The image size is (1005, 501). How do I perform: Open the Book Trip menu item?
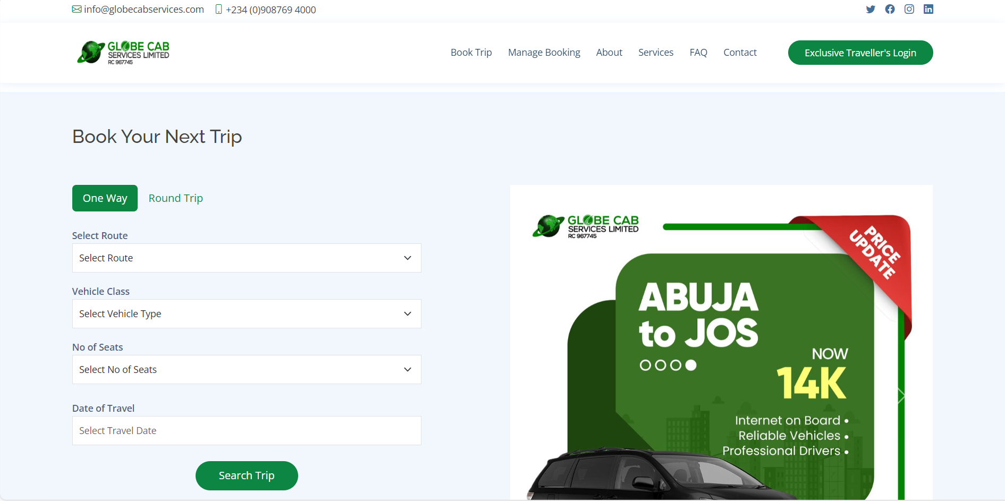(x=471, y=53)
